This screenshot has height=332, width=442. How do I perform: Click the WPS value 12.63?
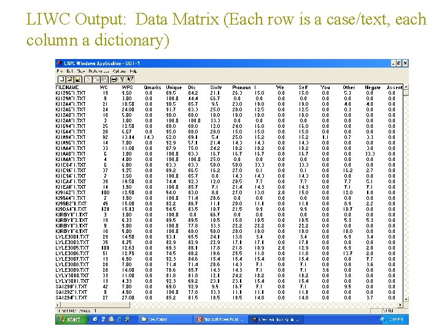click(128, 248)
